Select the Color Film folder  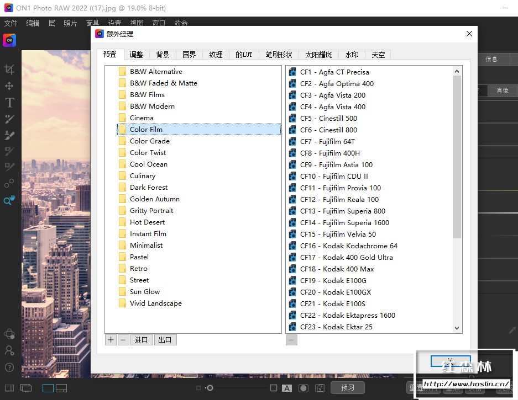199,129
